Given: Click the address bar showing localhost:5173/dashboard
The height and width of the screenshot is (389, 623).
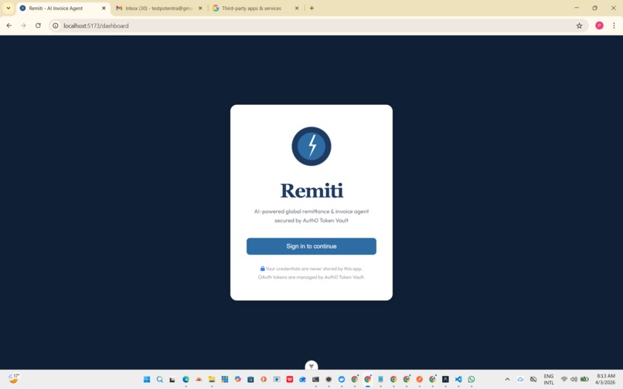Looking at the screenshot, I should (x=318, y=25).
